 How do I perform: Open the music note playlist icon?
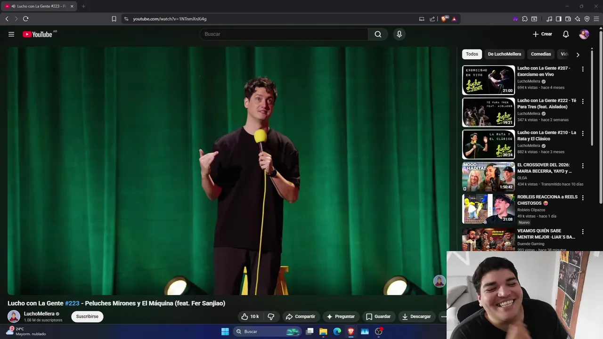click(x=549, y=19)
